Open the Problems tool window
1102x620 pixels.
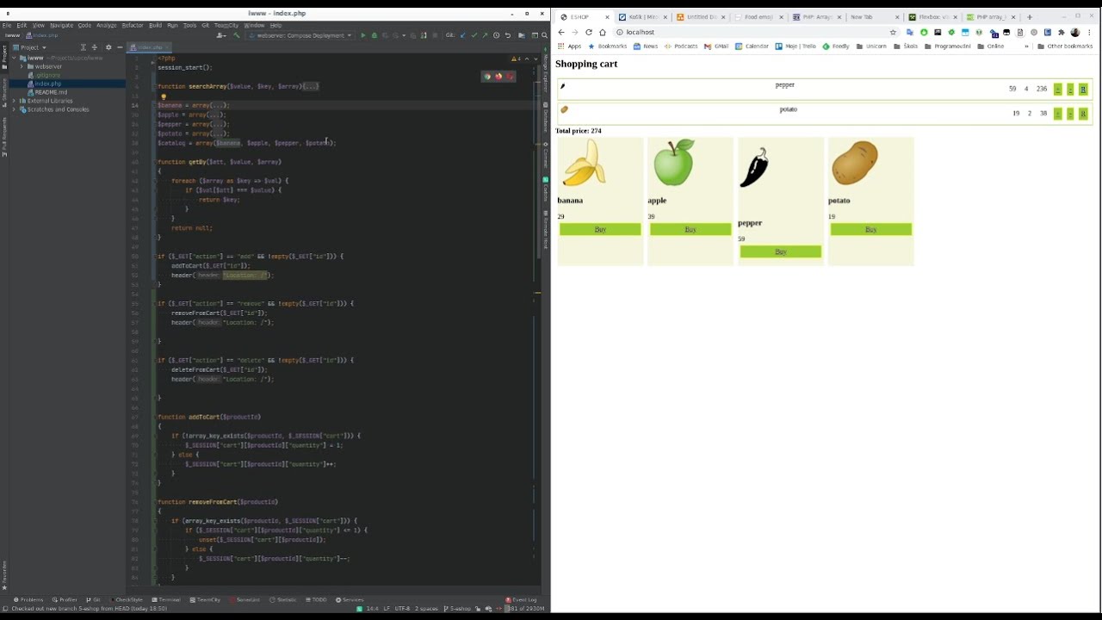28,599
